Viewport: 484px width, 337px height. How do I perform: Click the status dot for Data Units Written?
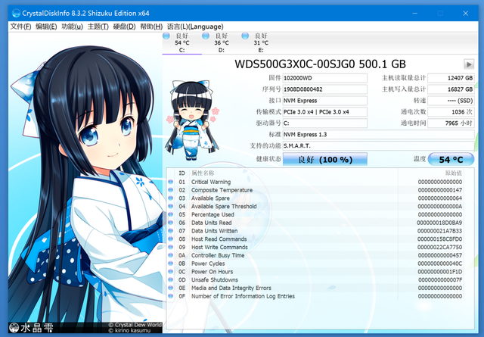coord(170,231)
